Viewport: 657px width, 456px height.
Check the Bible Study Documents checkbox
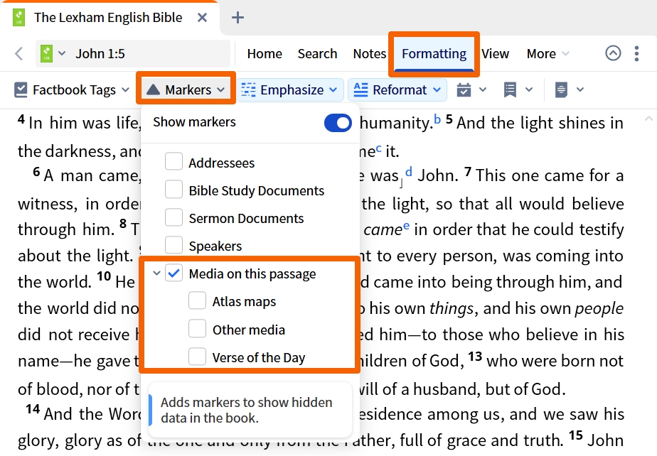[173, 189]
